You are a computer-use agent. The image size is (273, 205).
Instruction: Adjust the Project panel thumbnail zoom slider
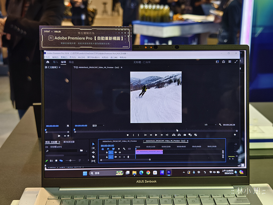click(71, 160)
